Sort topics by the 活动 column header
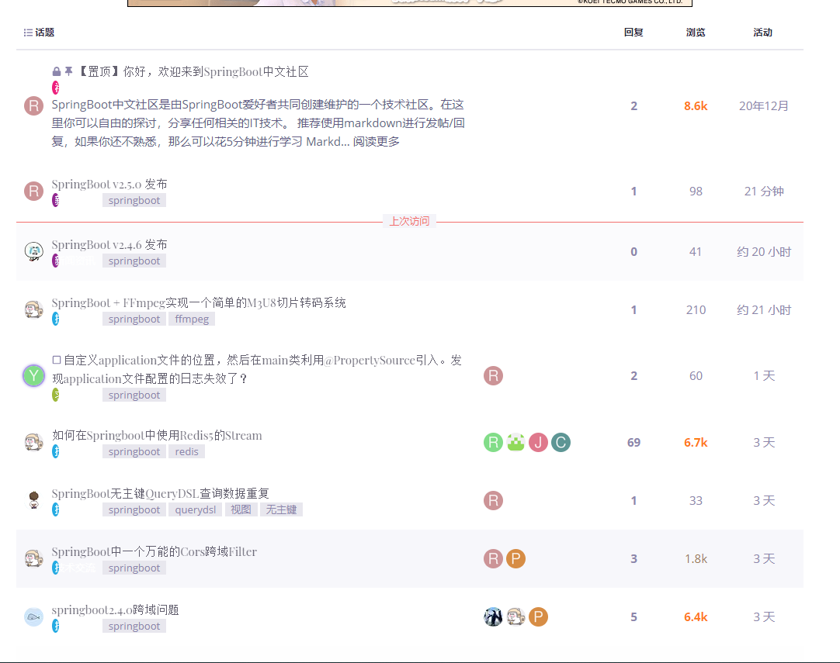The image size is (840, 663). [762, 33]
